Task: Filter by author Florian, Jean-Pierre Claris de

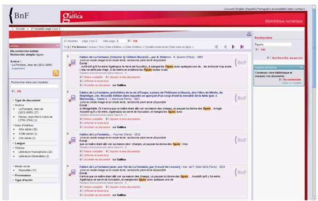Action: tap(35, 119)
